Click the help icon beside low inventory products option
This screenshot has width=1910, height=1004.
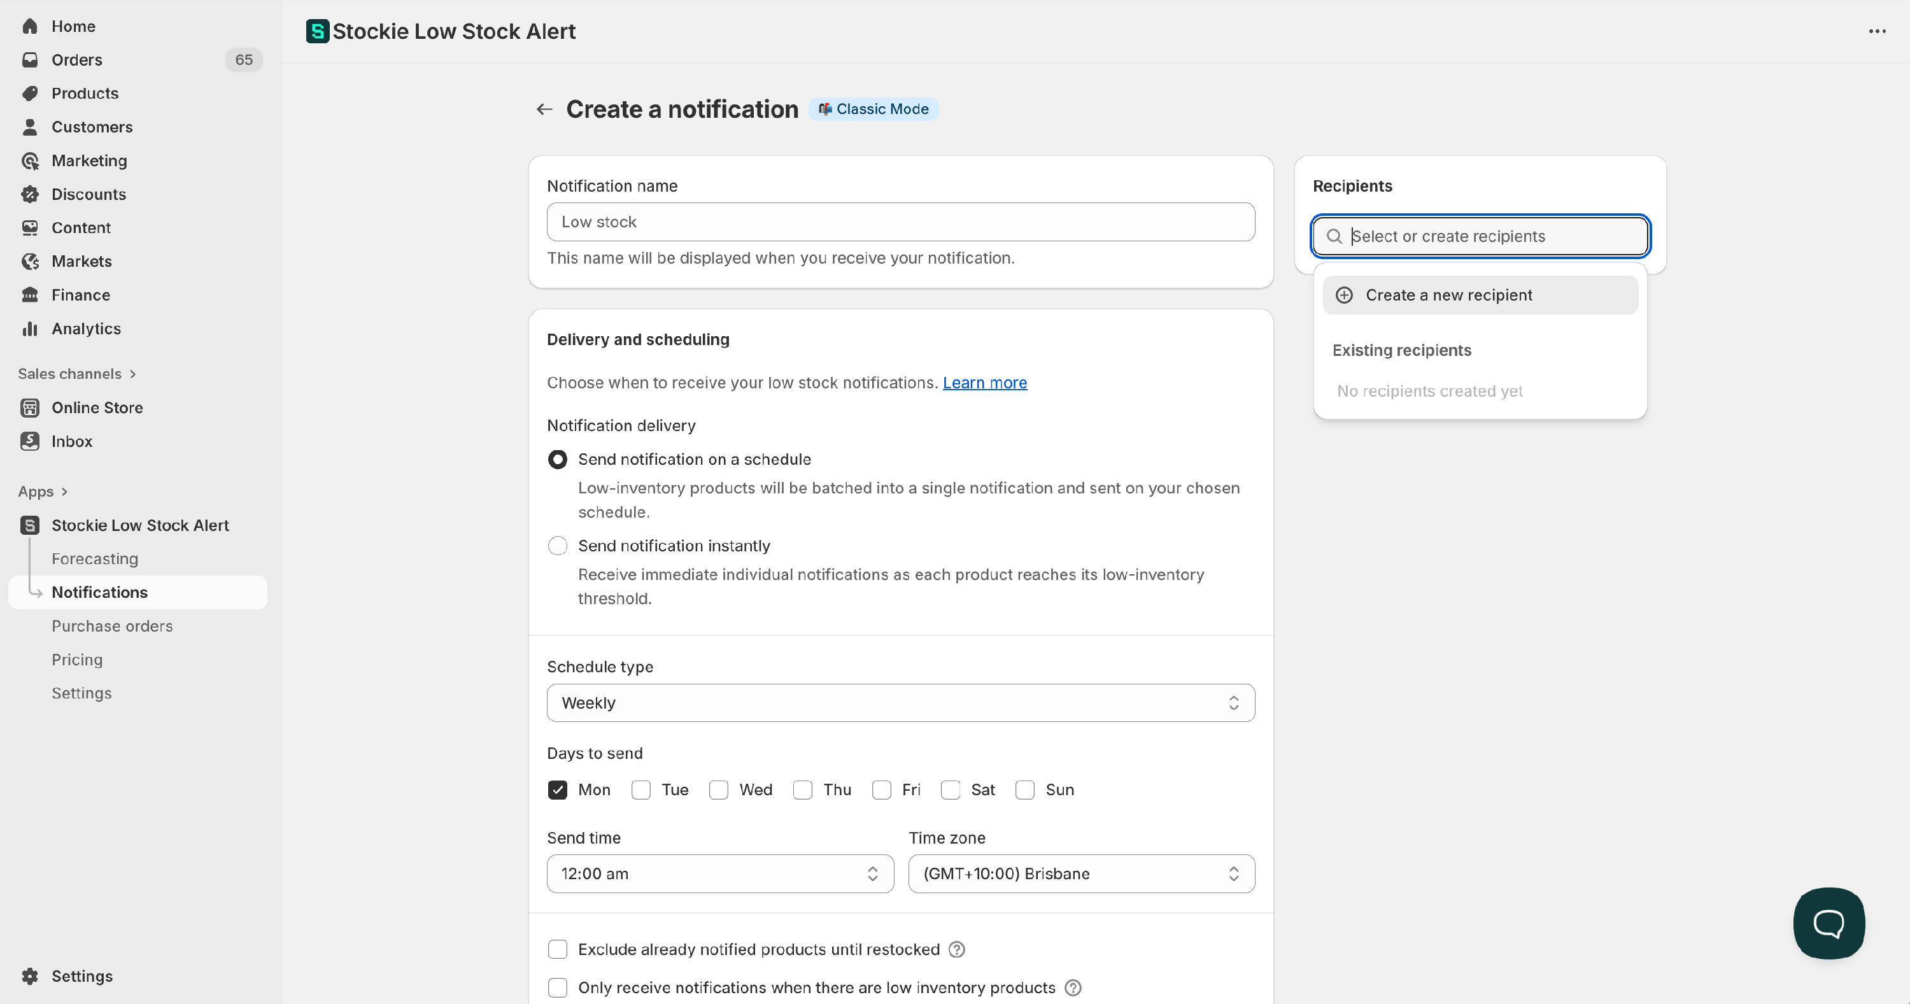point(1072,987)
